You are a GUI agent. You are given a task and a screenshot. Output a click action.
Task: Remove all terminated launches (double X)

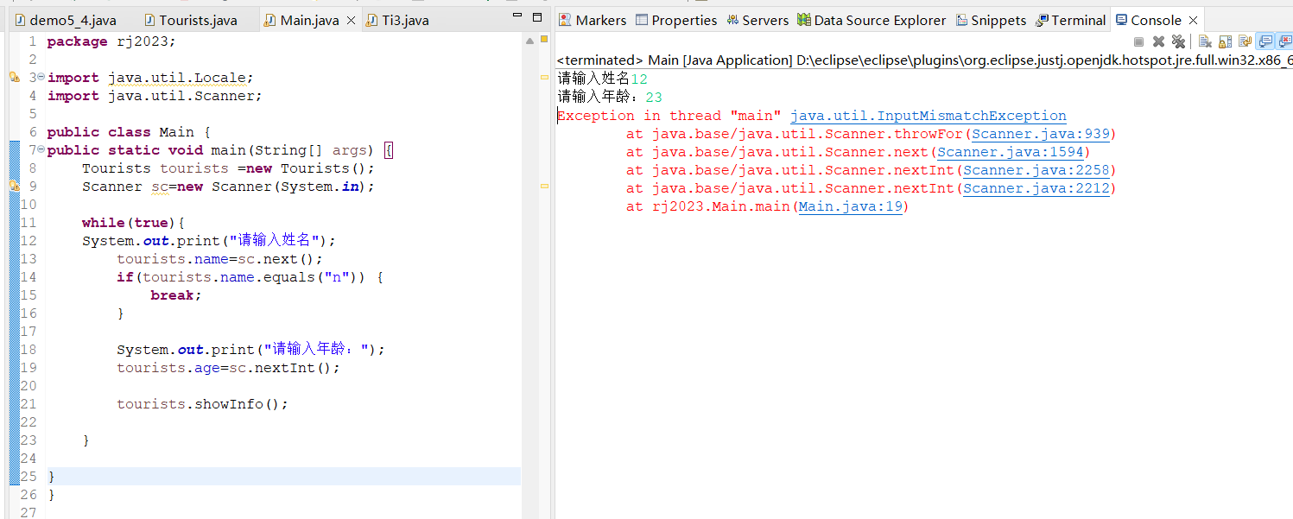click(1178, 41)
